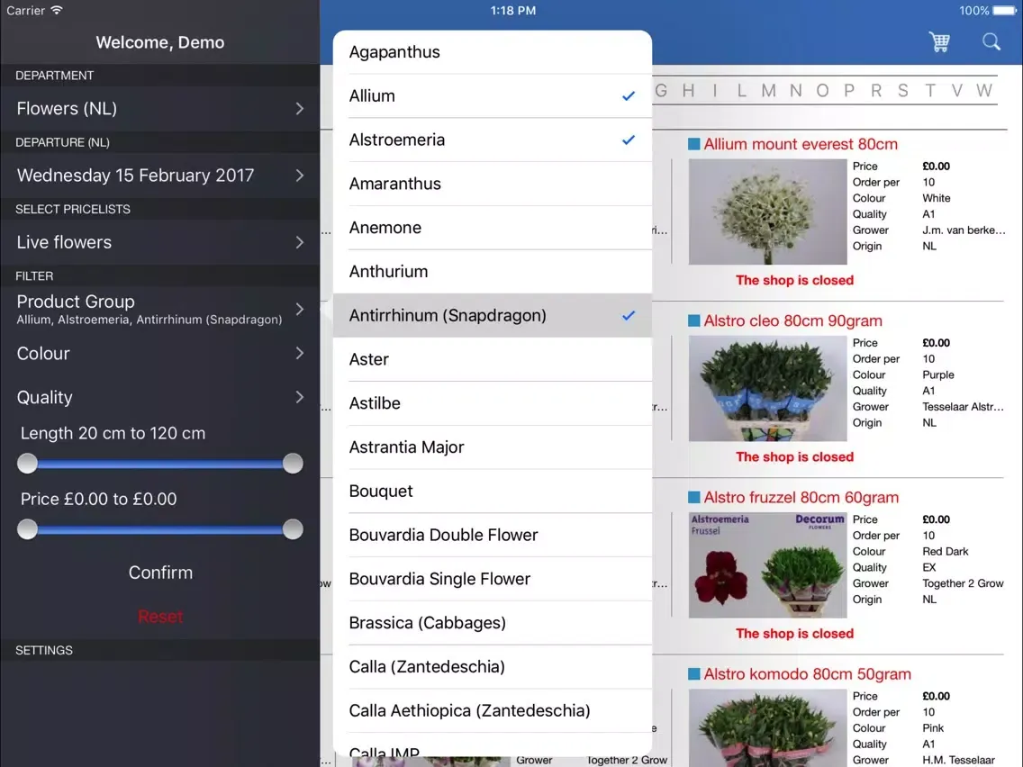Image resolution: width=1023 pixels, height=767 pixels.
Task: Expand the Product Group filter
Action: 160,309
